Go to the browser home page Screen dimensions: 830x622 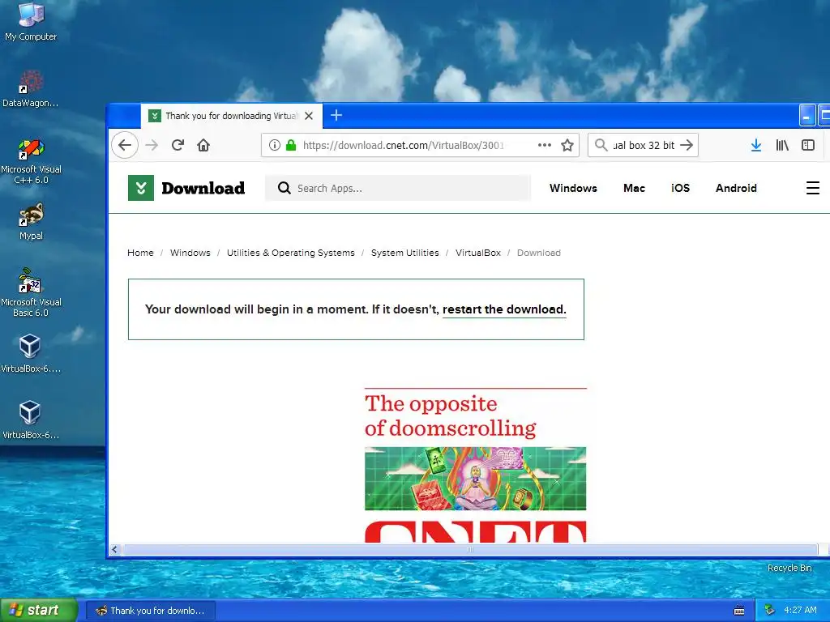click(203, 145)
